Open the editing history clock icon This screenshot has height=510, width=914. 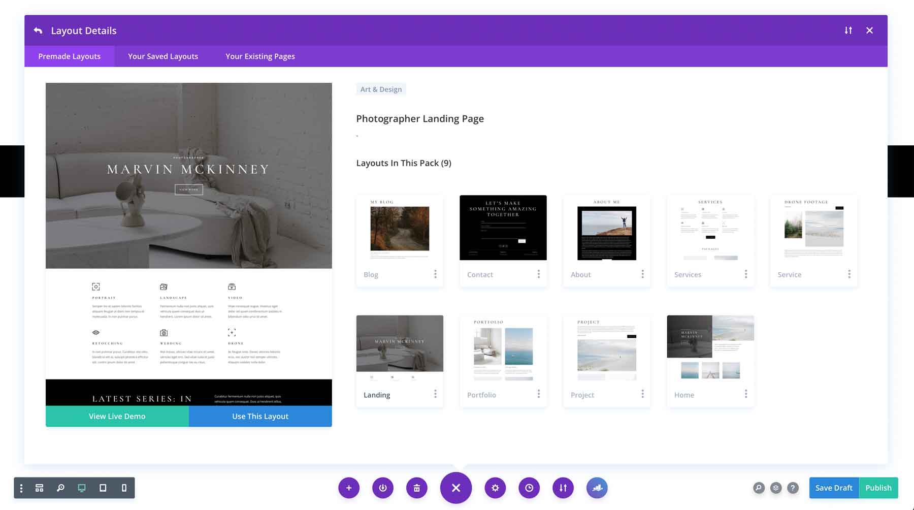(529, 488)
